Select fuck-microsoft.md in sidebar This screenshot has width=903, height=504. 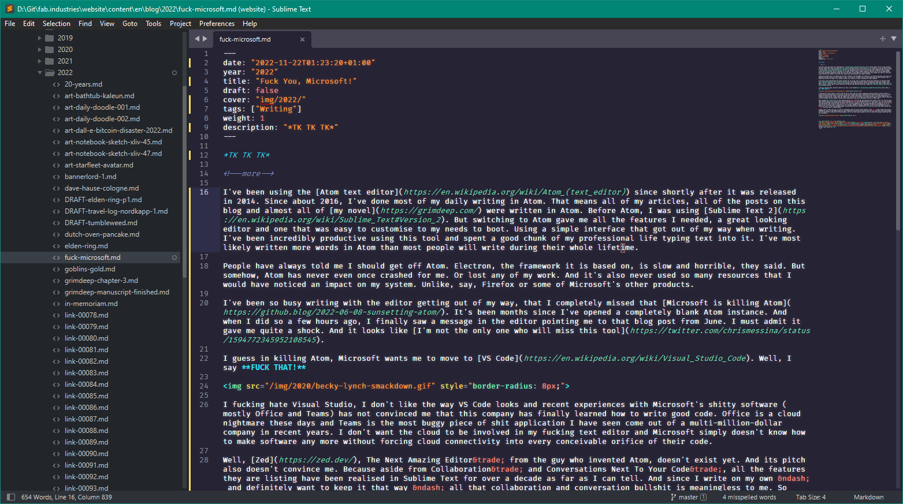pos(92,257)
